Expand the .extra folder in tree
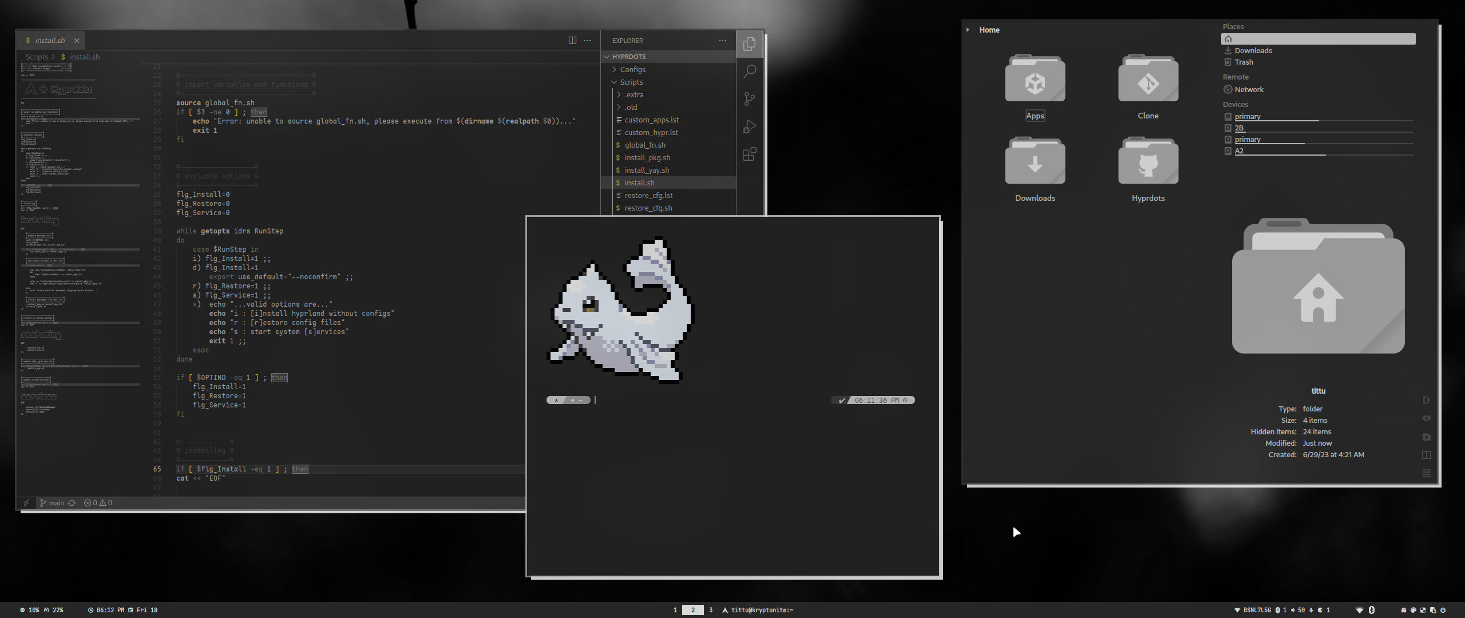Image resolution: width=1465 pixels, height=618 pixels. tap(633, 94)
